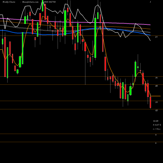Click the price axis label '12'
Viewport: 163px width, 163px height.
pyautogui.click(x=156, y=111)
